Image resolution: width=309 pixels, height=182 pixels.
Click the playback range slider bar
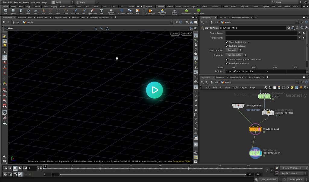click(153, 174)
